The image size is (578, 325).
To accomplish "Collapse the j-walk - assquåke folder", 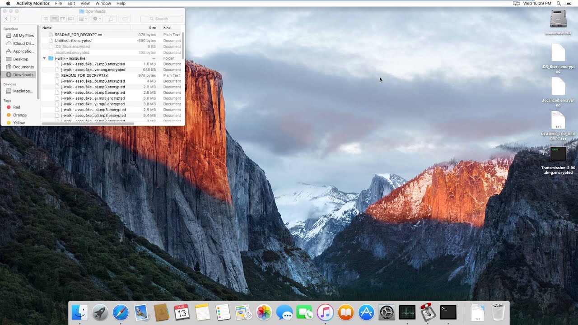I will (45, 58).
